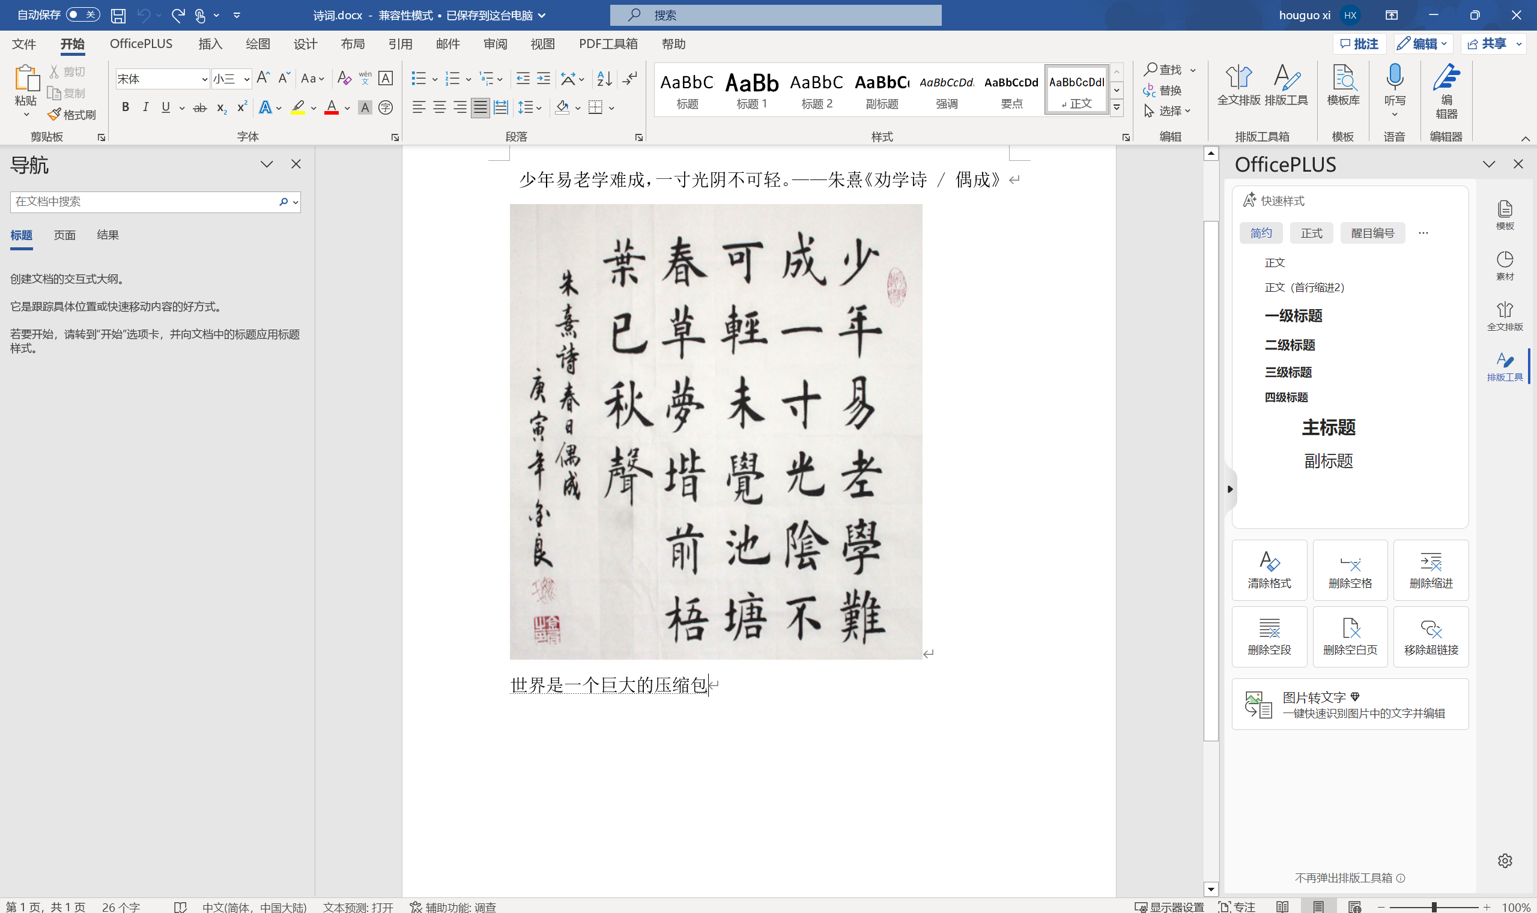
Task: Click 删除空格 tool
Action: click(1350, 570)
